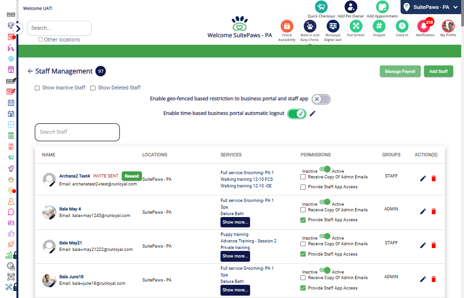The width and height of the screenshot is (464, 298).
Task: Open pink chat bubble sidebar icon
Action: point(11,212)
